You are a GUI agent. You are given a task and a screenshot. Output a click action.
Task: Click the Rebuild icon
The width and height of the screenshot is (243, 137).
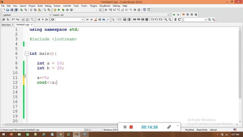point(67,10)
